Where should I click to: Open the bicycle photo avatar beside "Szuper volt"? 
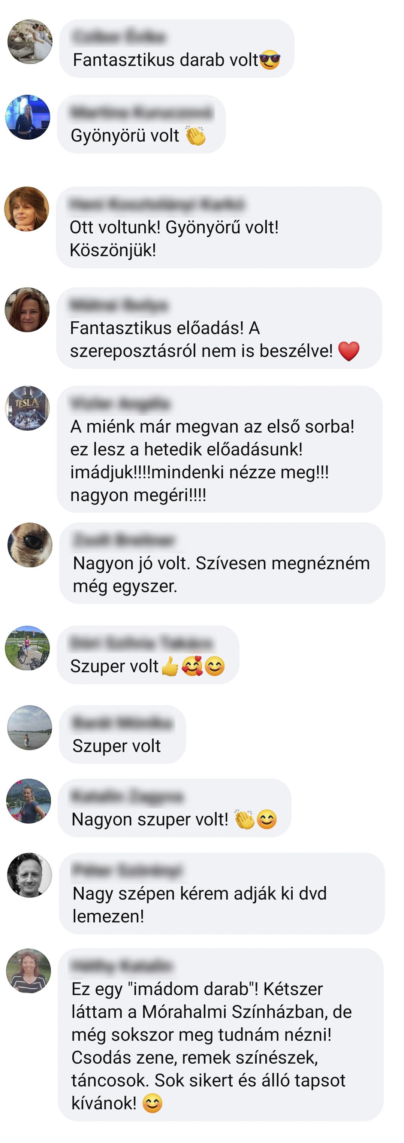click(27, 648)
